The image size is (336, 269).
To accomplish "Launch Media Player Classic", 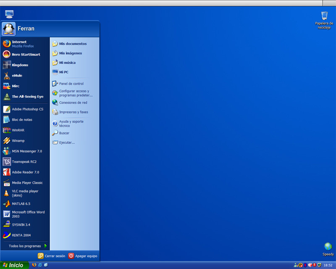I will pyautogui.click(x=25, y=182).
